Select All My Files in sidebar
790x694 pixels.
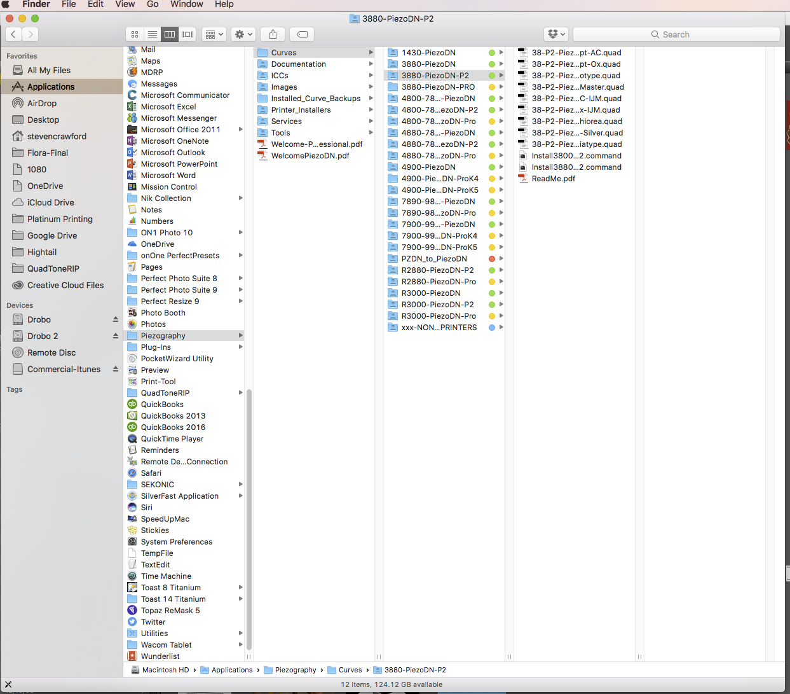click(x=62, y=70)
